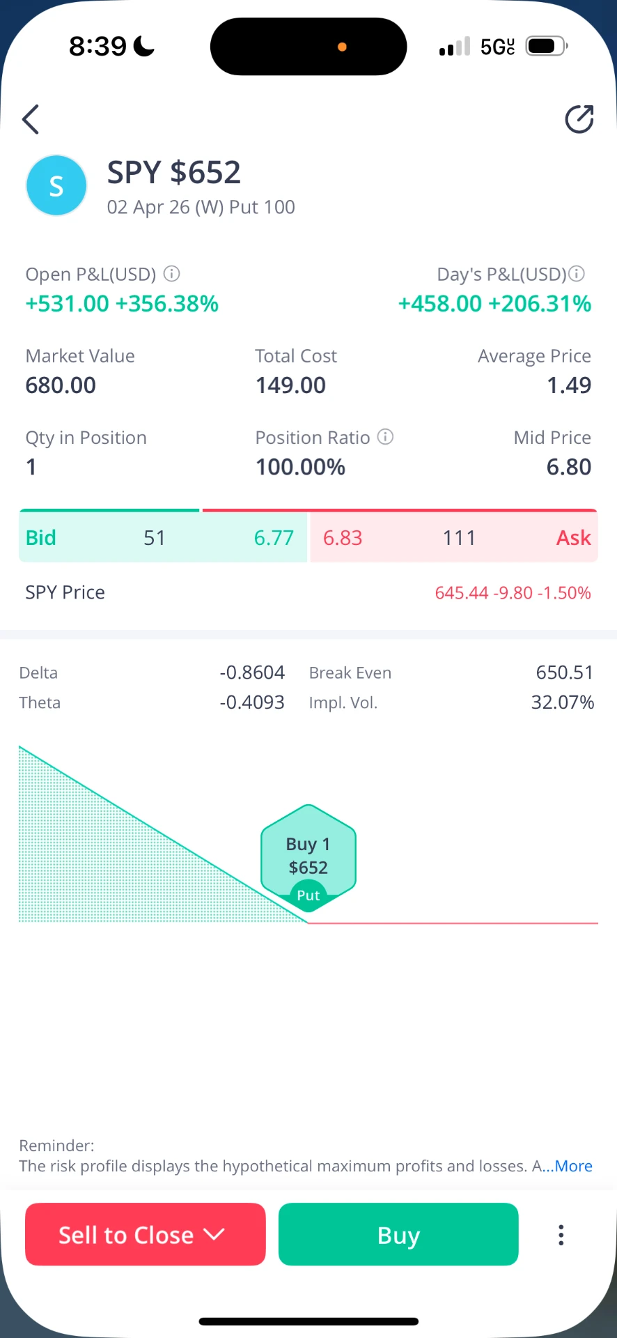Open the three-dot more options menu

pyautogui.click(x=561, y=1235)
